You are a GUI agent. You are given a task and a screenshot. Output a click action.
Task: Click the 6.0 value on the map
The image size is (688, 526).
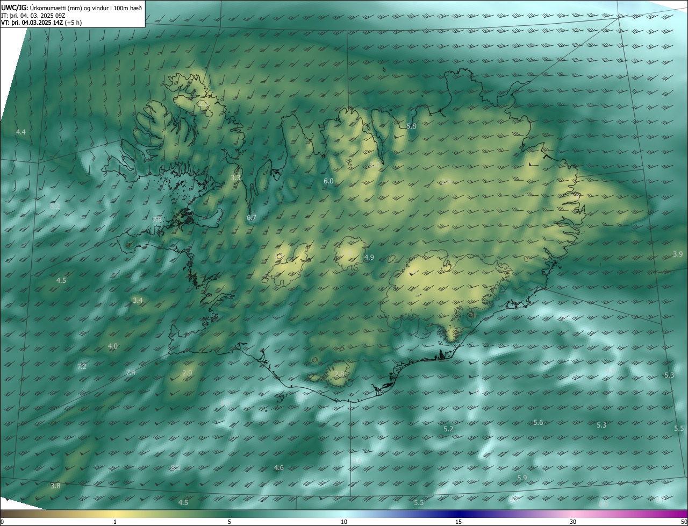328,181
